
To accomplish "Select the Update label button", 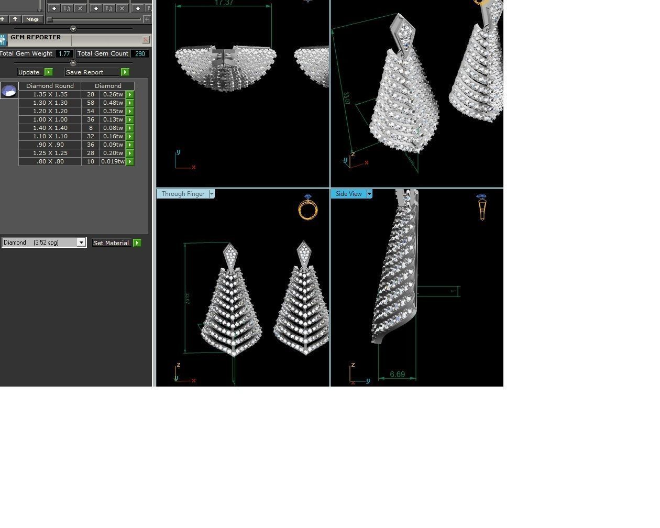I will click(29, 72).
